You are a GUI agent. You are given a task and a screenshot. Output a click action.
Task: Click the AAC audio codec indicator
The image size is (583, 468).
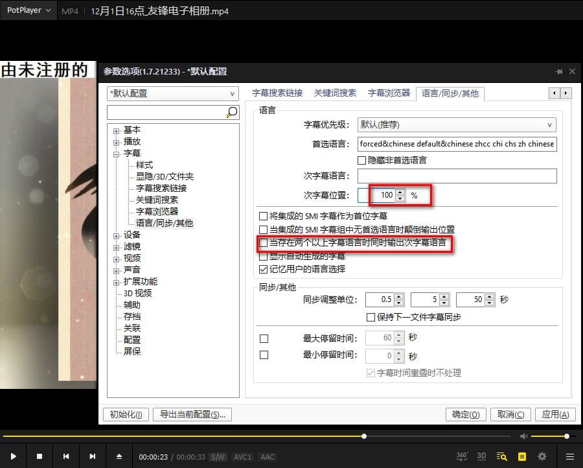(x=268, y=457)
